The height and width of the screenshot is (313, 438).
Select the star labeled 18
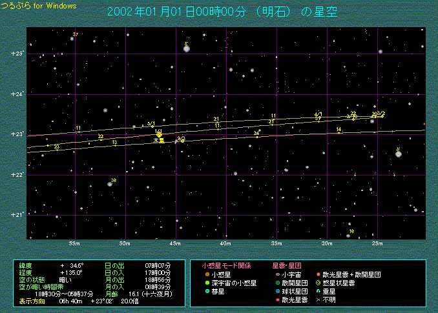tap(348, 236)
